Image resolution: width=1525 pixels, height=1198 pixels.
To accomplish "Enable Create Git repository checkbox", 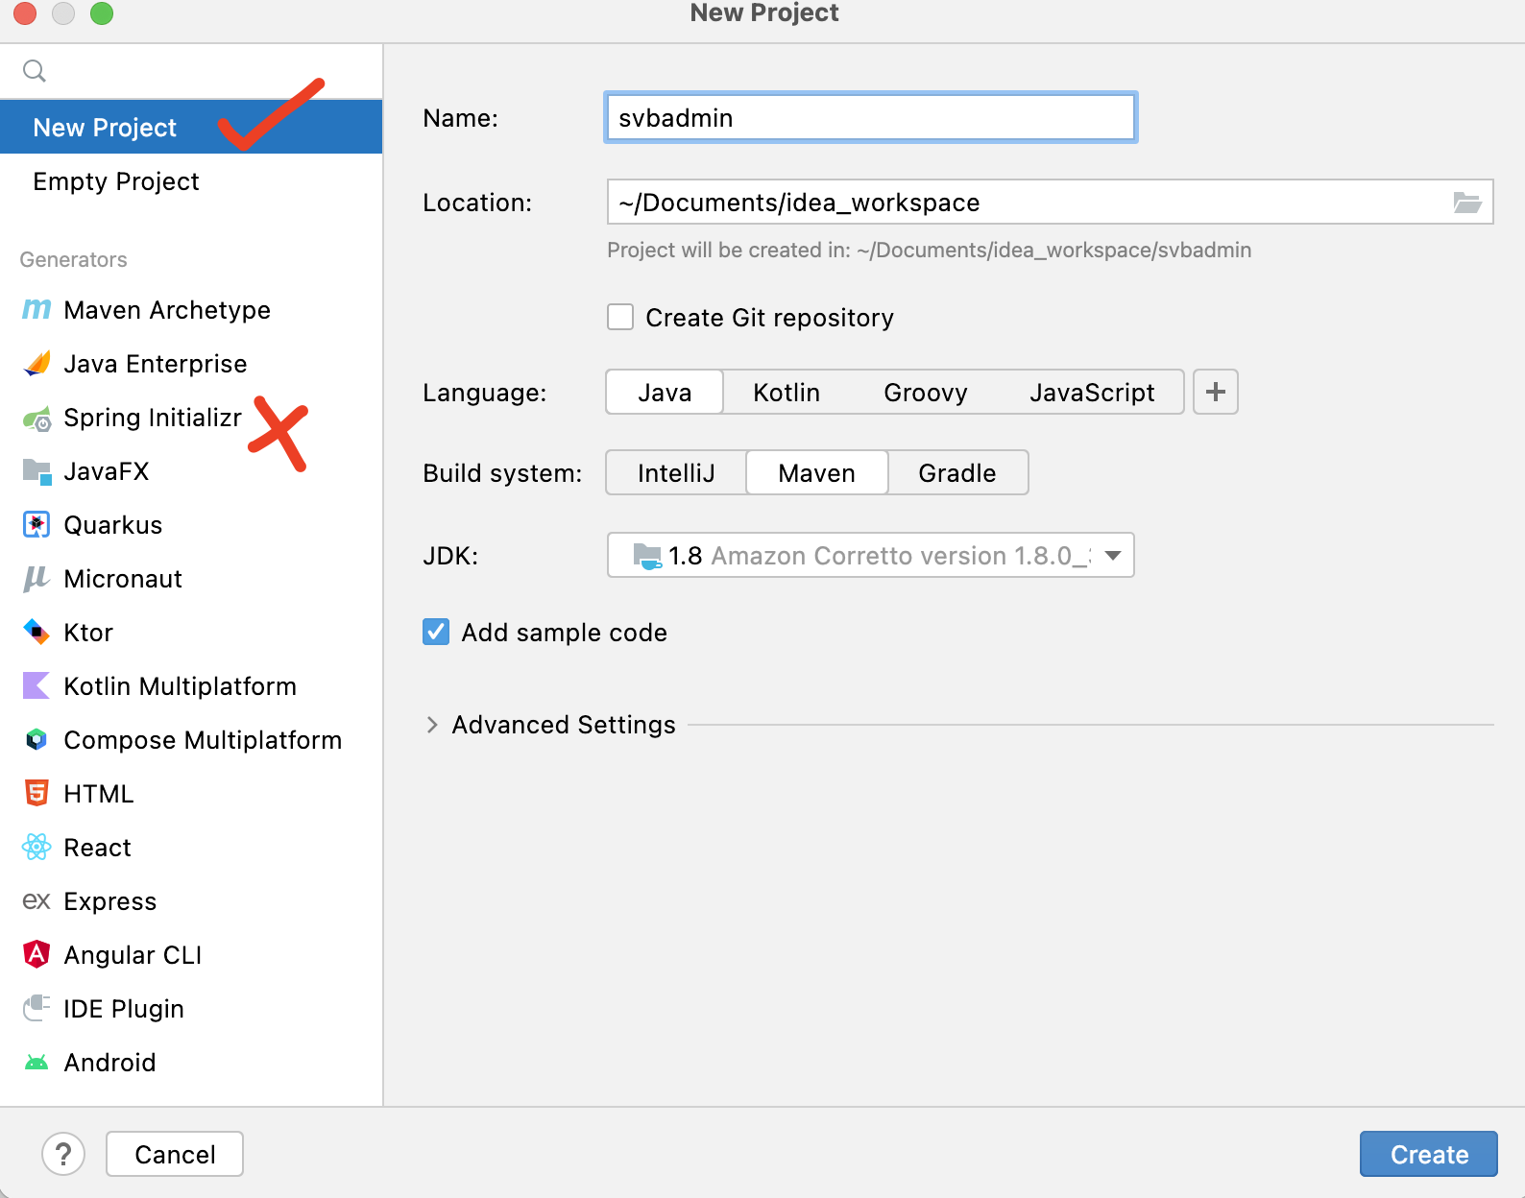I will [620, 317].
